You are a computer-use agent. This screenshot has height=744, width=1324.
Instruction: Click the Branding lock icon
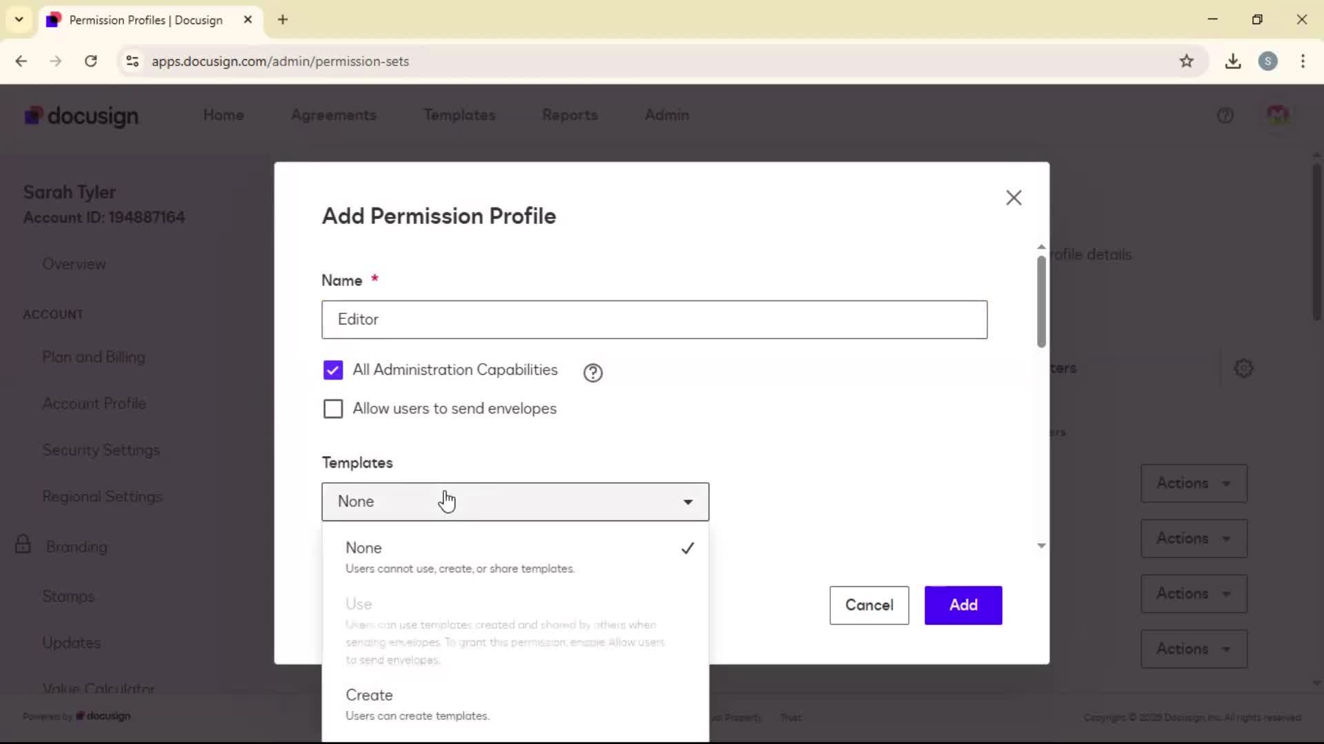pyautogui.click(x=23, y=544)
